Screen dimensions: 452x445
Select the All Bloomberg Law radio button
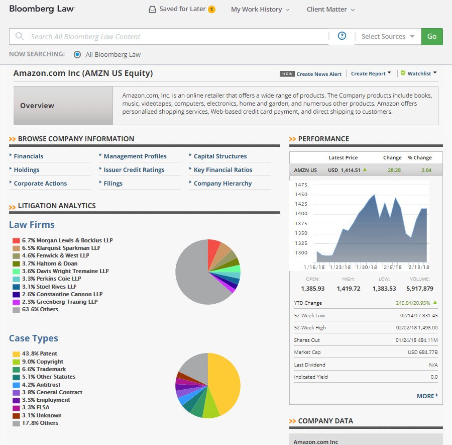click(77, 54)
